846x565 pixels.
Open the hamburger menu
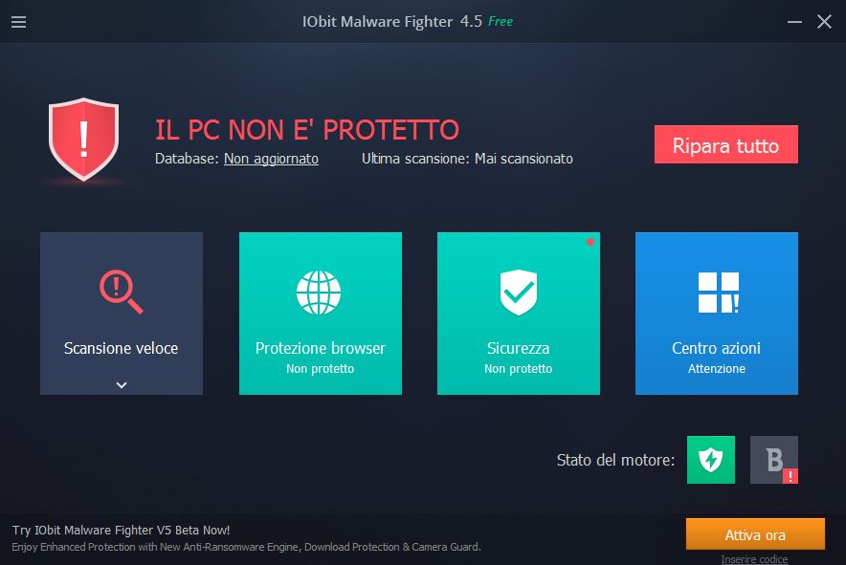[x=18, y=22]
